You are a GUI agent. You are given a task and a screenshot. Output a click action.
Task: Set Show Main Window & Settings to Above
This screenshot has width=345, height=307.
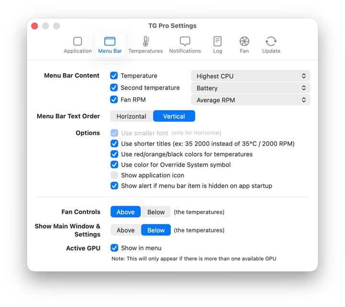(x=125, y=230)
